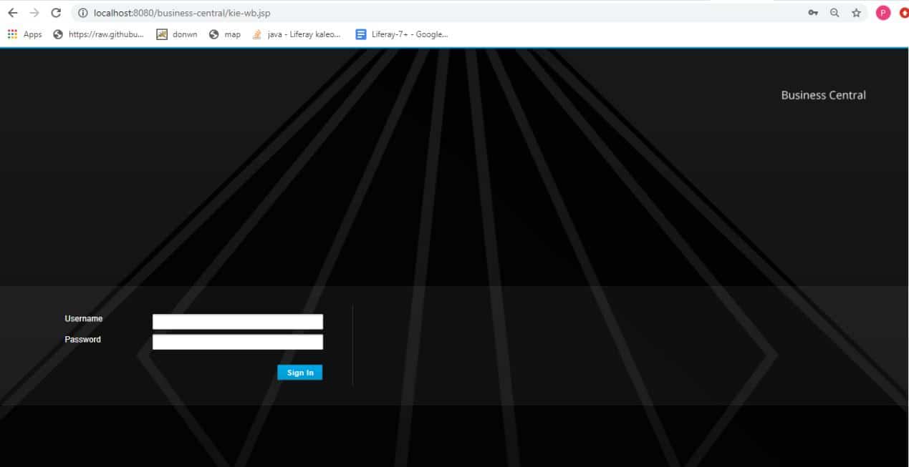The height and width of the screenshot is (467, 909).
Task: Click the Username input field
Action: [238, 322]
